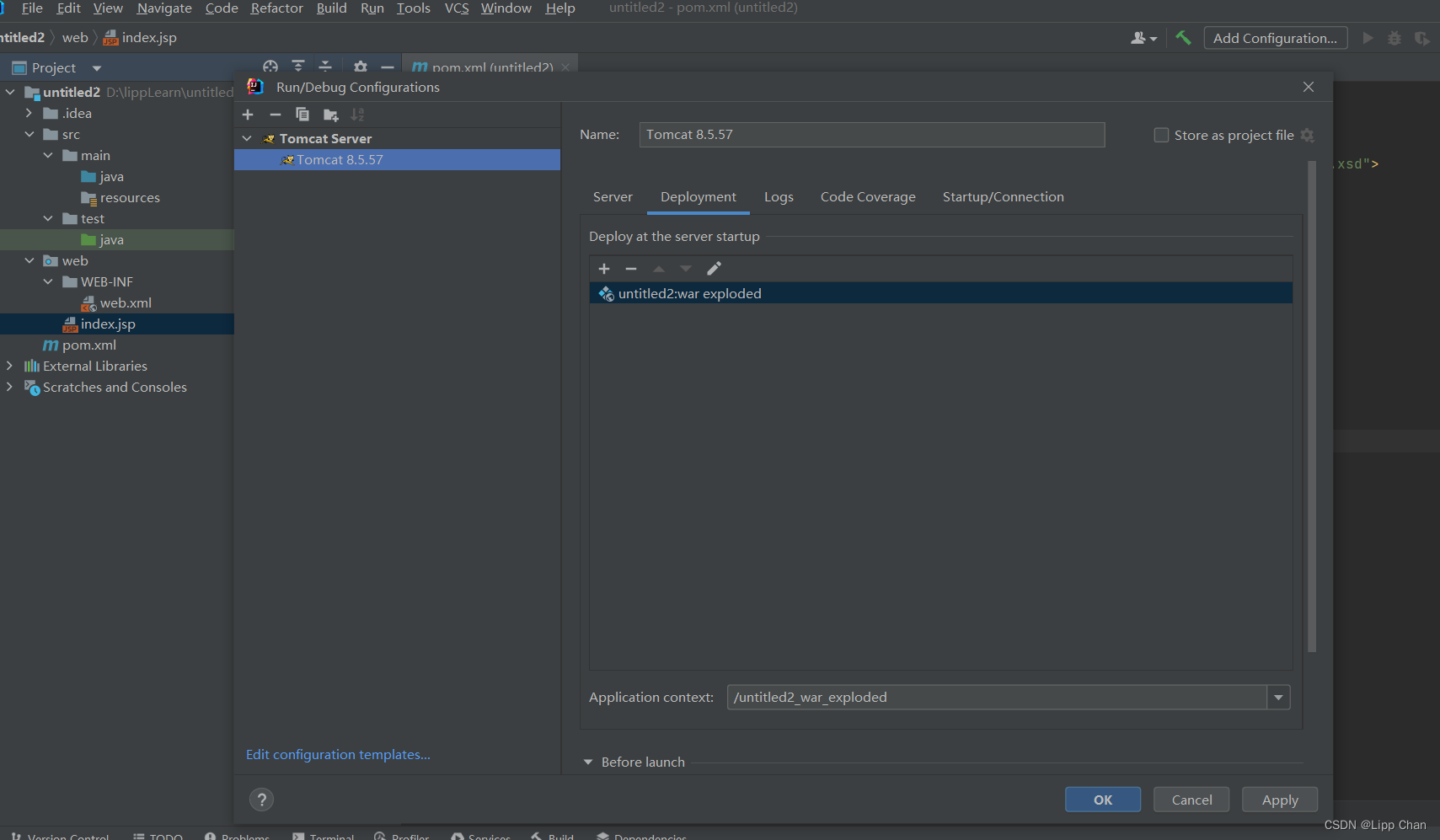Run with coverage icon in toolbar
The width and height of the screenshot is (1440, 840).
click(1422, 38)
